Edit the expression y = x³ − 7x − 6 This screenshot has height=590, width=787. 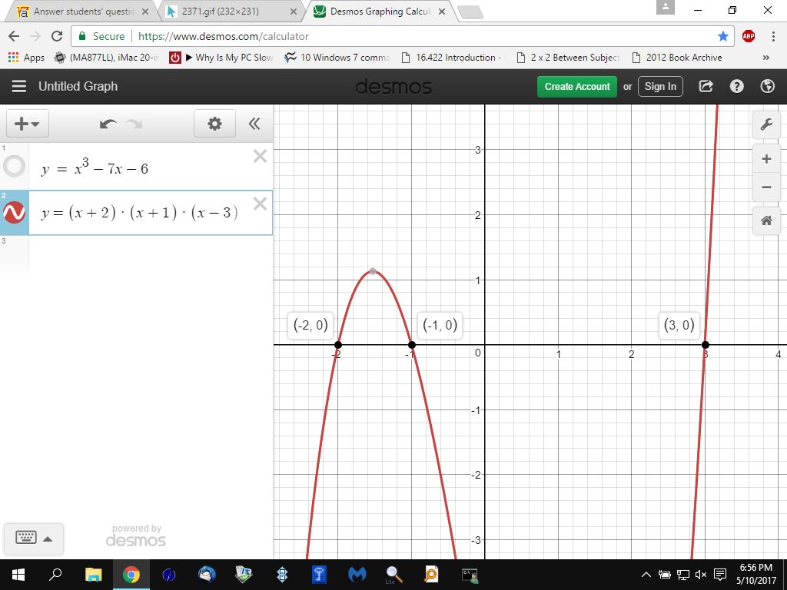pos(95,167)
